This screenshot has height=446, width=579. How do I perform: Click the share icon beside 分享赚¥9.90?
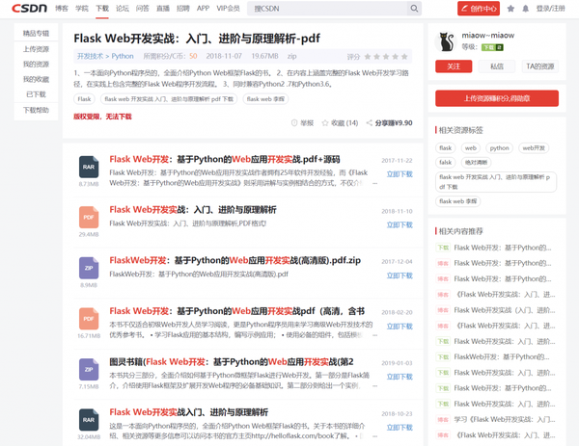coord(369,122)
